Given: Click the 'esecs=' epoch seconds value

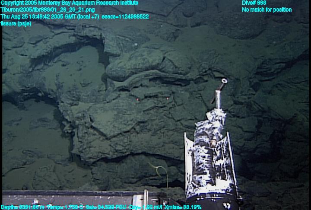Looking at the screenshot, I should click(125, 17).
